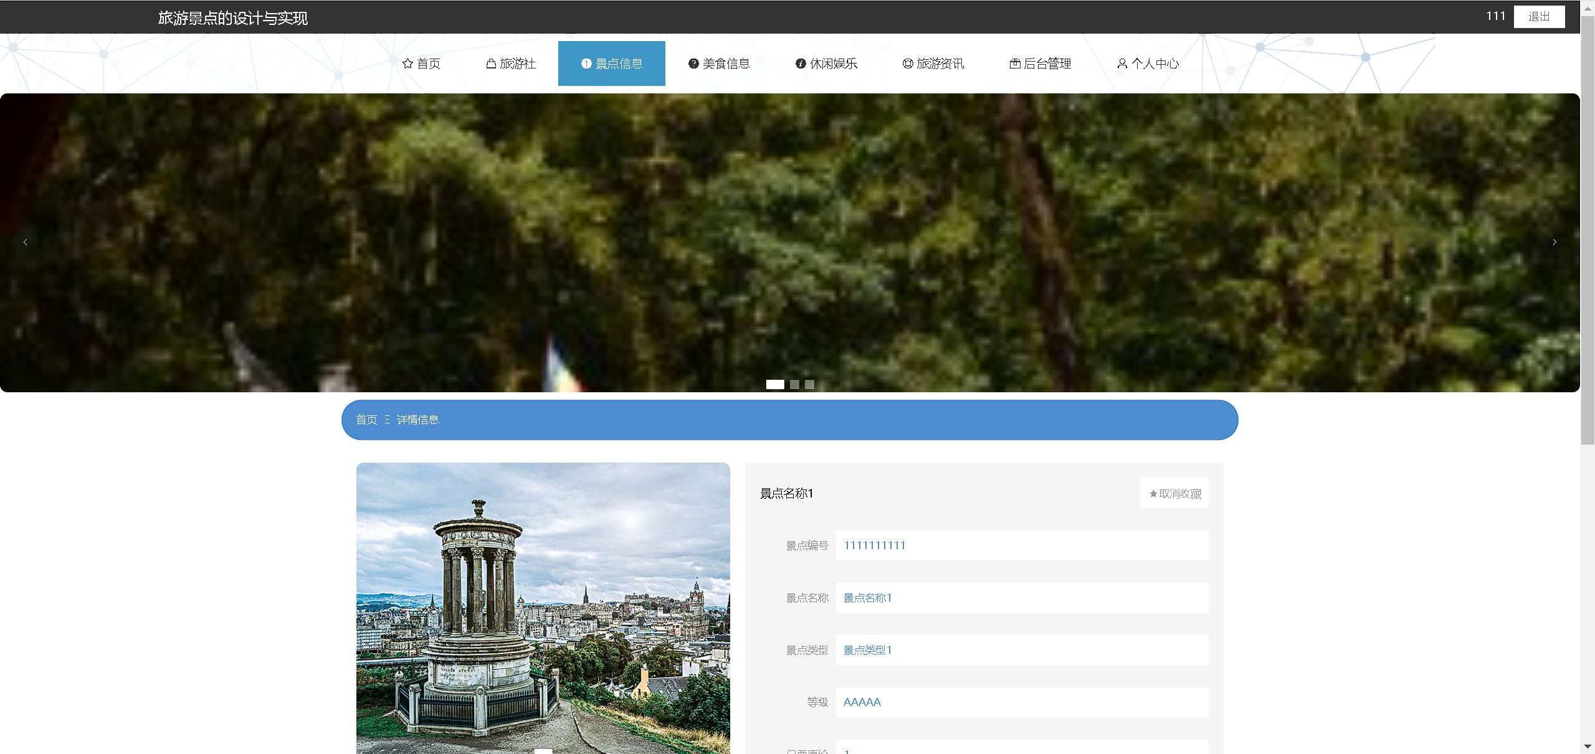The image size is (1595, 754).
Task: Click the icon beside 旅游资讯
Action: tap(908, 64)
